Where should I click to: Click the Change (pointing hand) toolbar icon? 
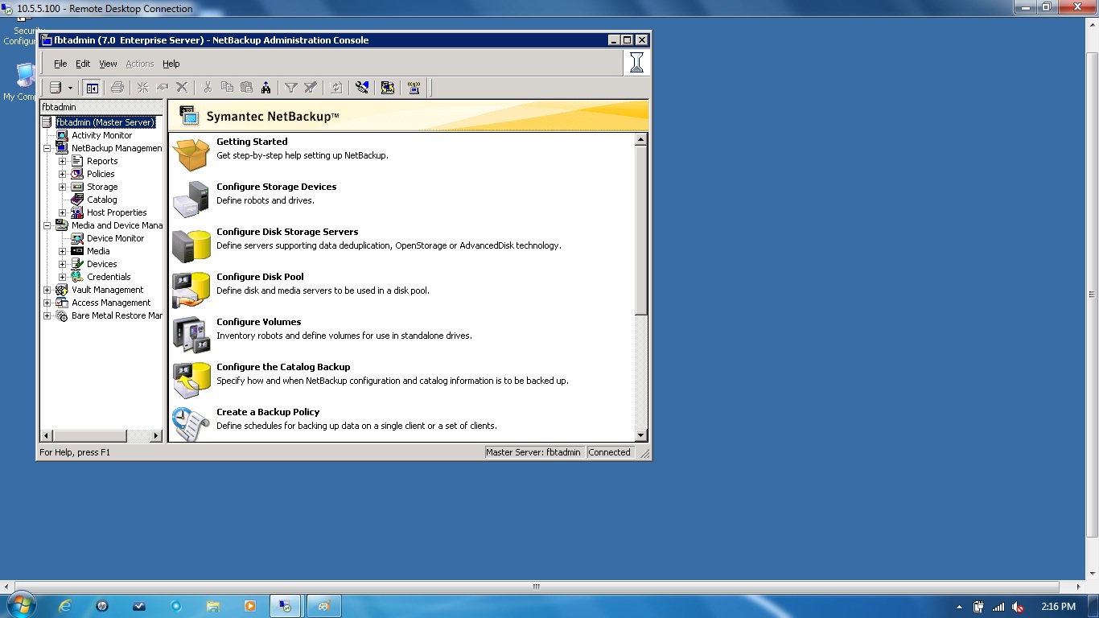[x=163, y=87]
